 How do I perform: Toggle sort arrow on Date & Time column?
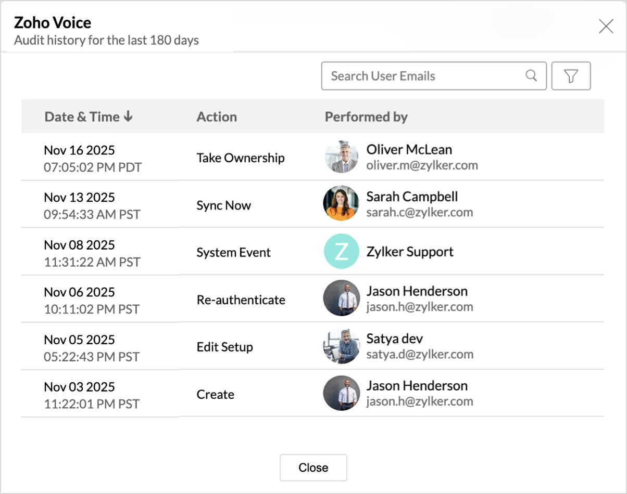(x=128, y=116)
